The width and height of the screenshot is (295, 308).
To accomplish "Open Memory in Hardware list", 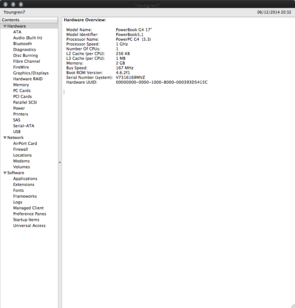I will (x=21, y=85).
